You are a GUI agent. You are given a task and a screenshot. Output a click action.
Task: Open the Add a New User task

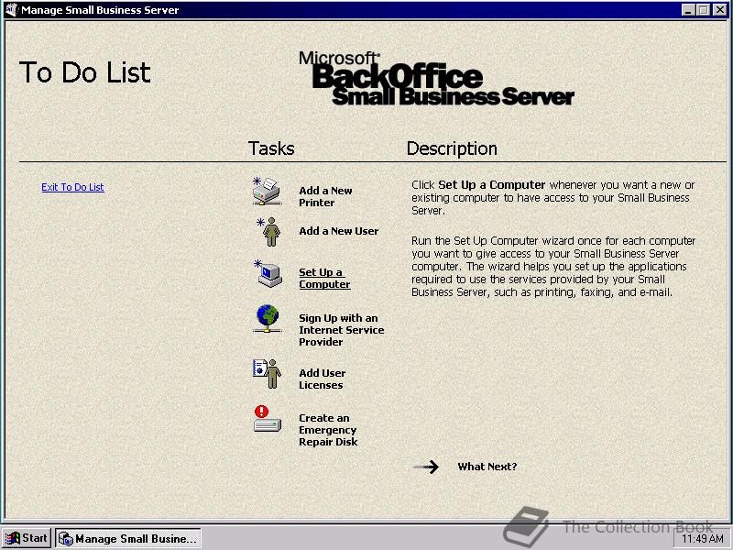click(338, 231)
